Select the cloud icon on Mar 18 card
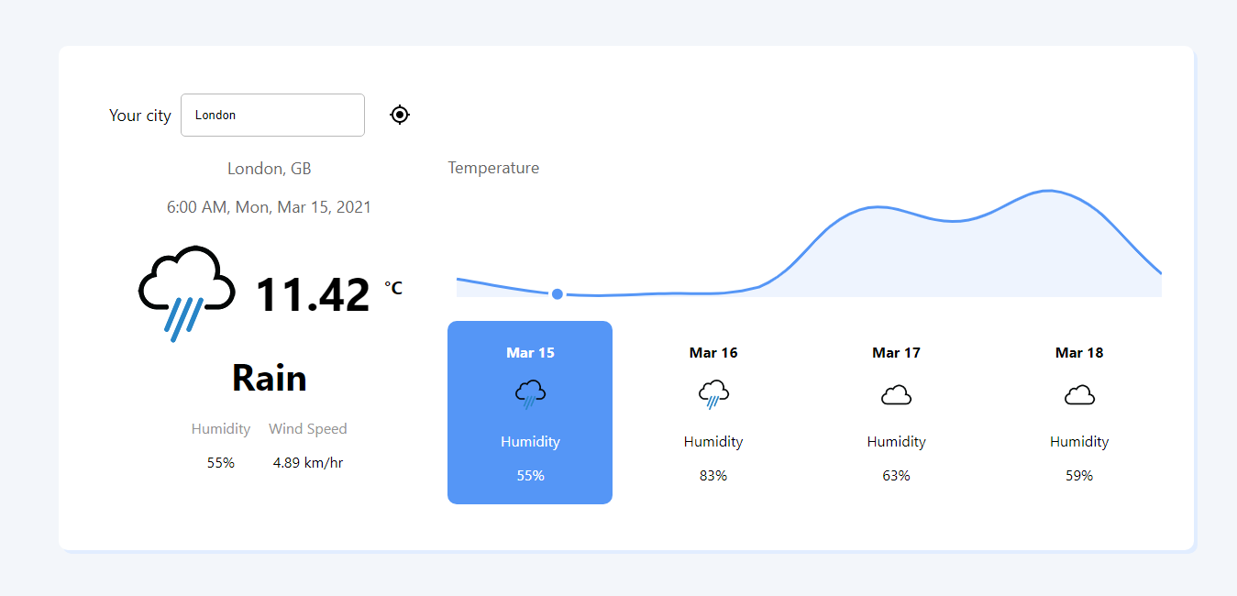The height and width of the screenshot is (596, 1237). tap(1079, 393)
